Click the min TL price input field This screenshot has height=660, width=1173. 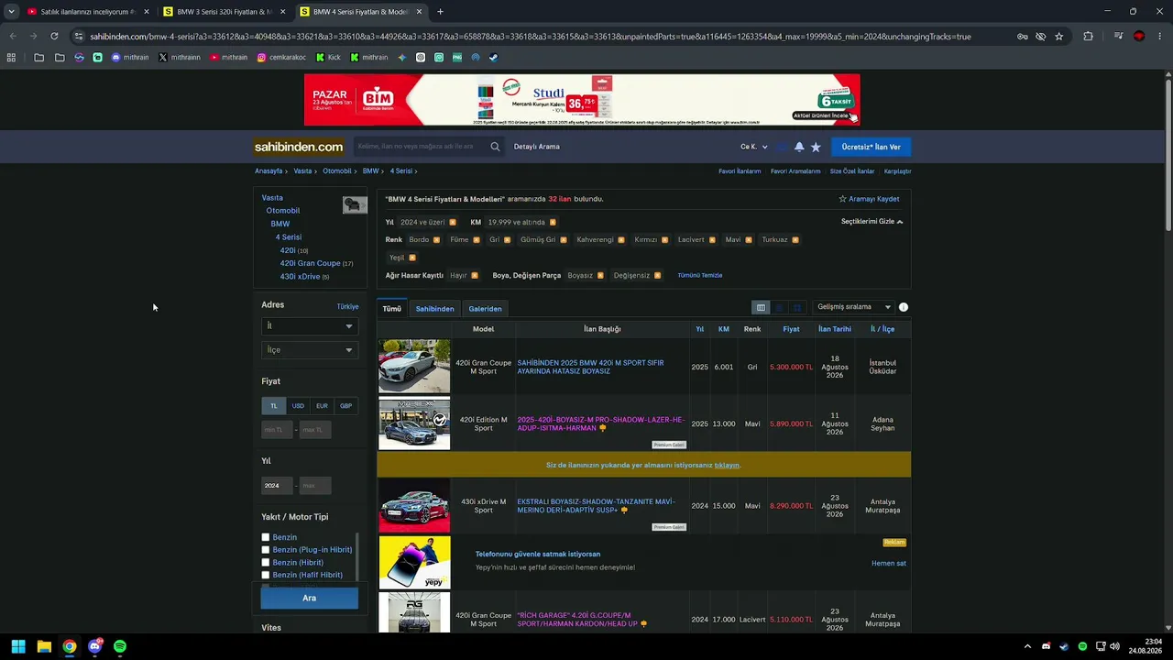click(277, 430)
